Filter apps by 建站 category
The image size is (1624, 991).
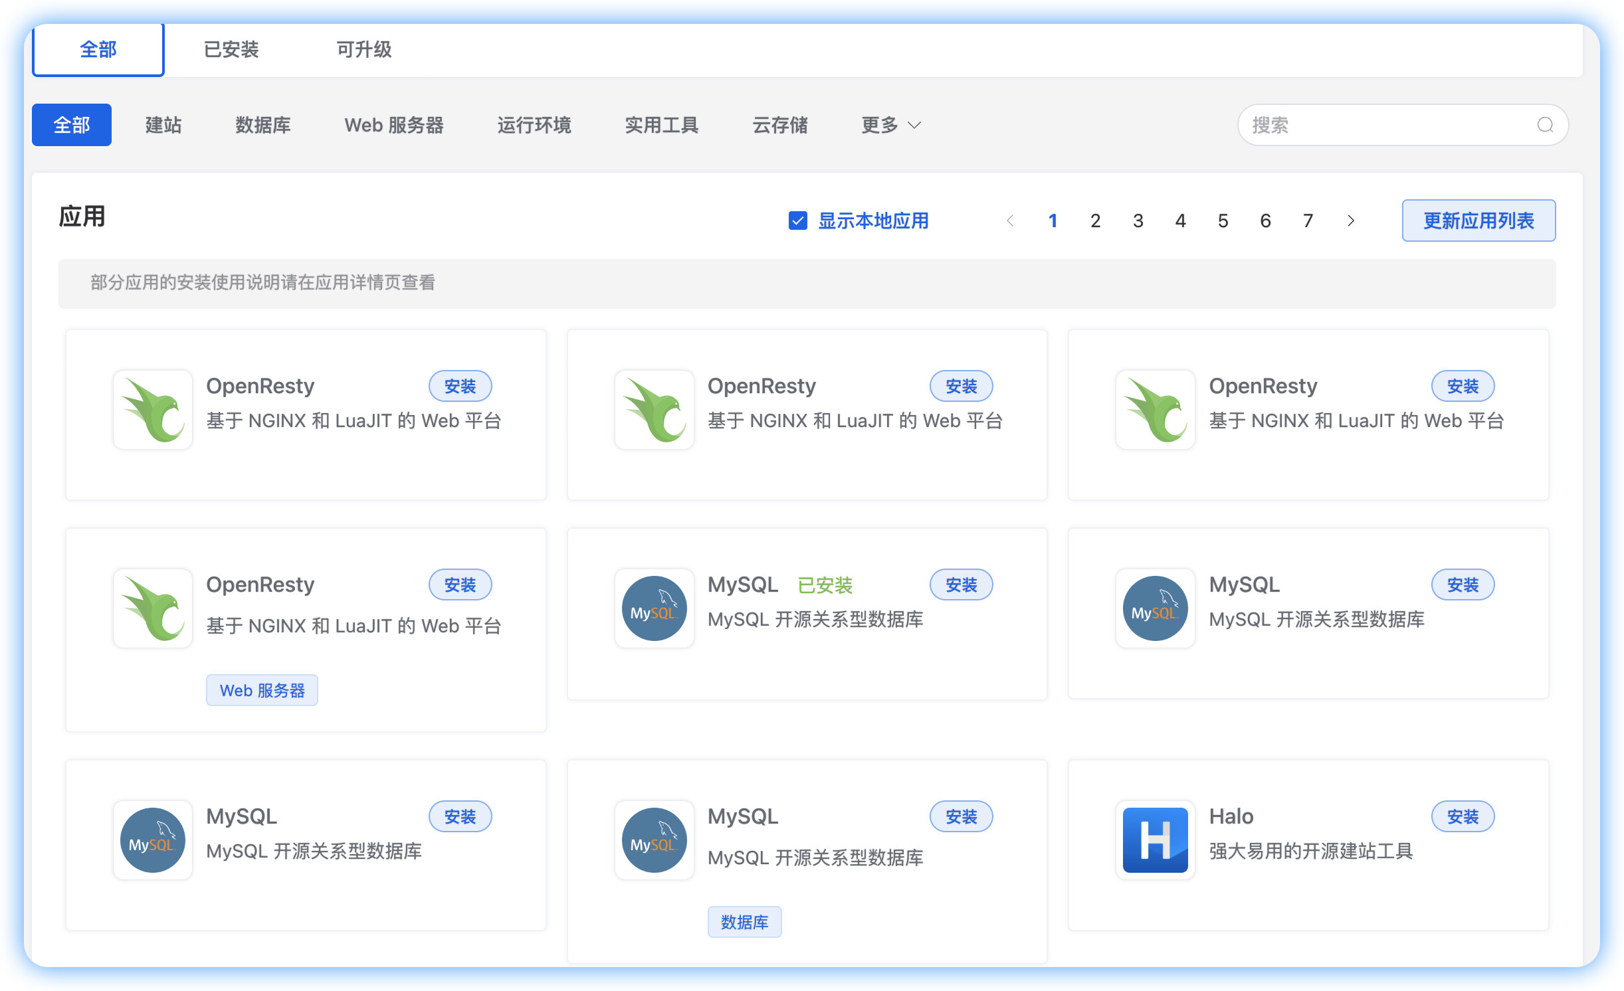[163, 125]
